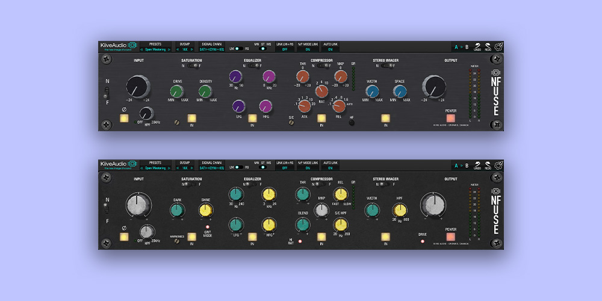
Task: Click the screw trimmer beside Drive/Density saturation IN
Action: tap(177, 122)
